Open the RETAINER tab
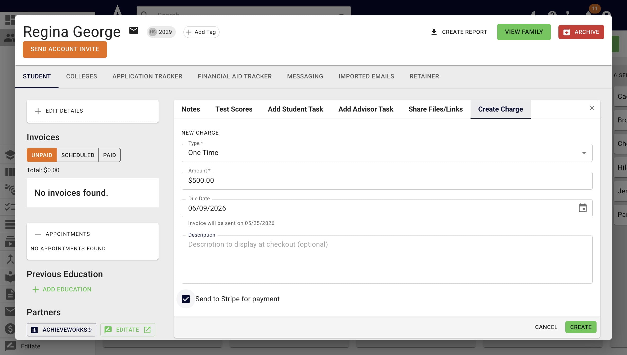Viewport: 627px width, 355px height. pos(424,76)
